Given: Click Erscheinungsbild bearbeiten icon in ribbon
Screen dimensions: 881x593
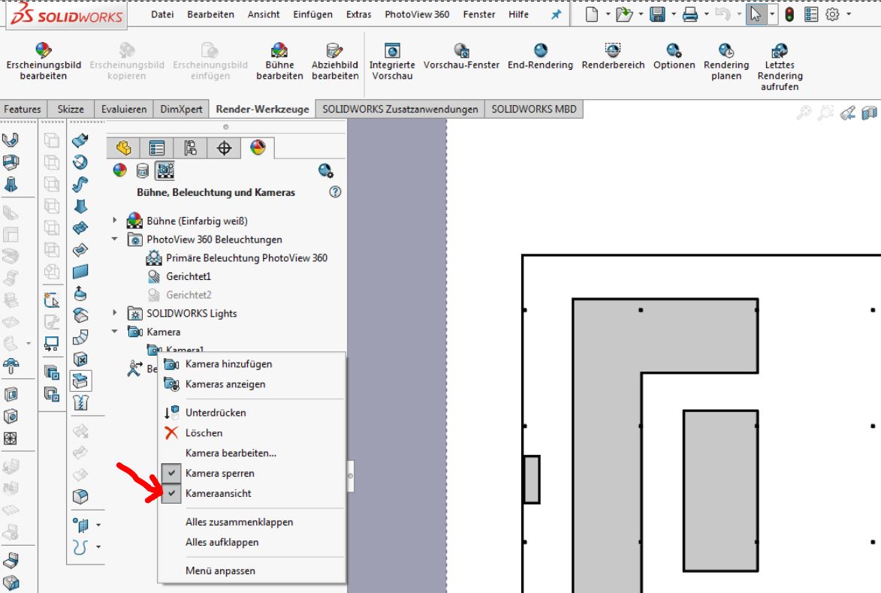Looking at the screenshot, I should (44, 50).
